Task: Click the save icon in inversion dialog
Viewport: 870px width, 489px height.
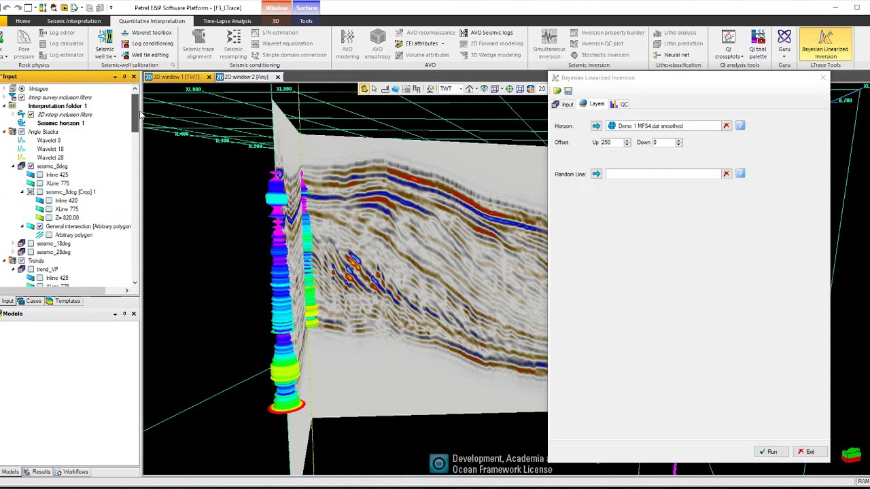Action: tap(568, 91)
